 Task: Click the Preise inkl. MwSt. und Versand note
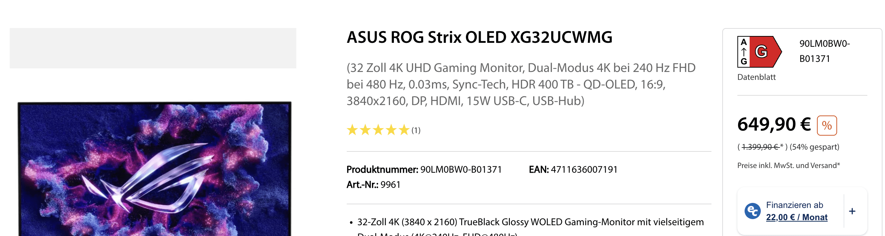[788, 165]
